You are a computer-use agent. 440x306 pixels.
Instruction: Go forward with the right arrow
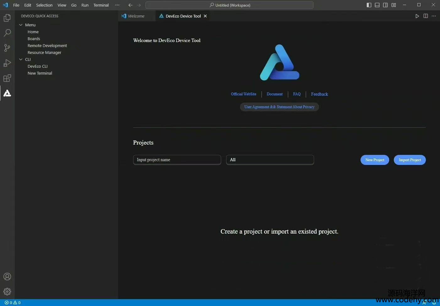(x=139, y=5)
